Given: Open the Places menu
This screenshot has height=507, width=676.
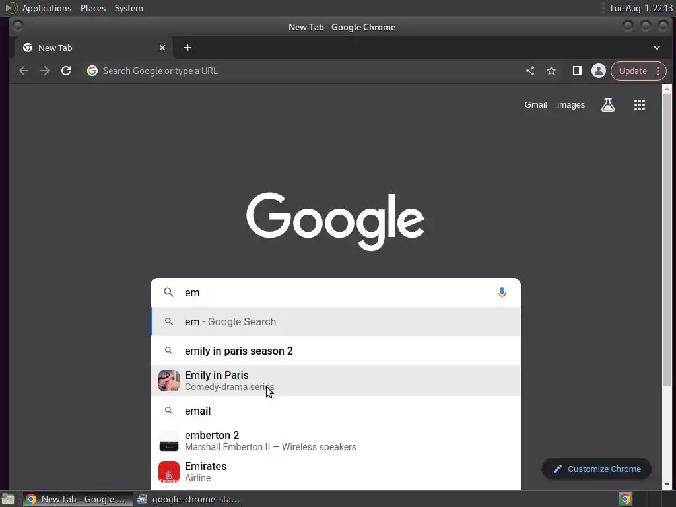Looking at the screenshot, I should coord(93,8).
